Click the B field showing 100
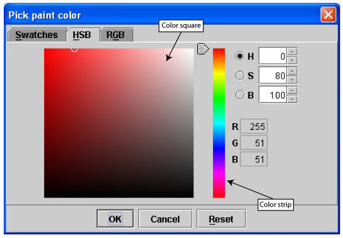Viewport: 343px width, 238px height. [273, 95]
